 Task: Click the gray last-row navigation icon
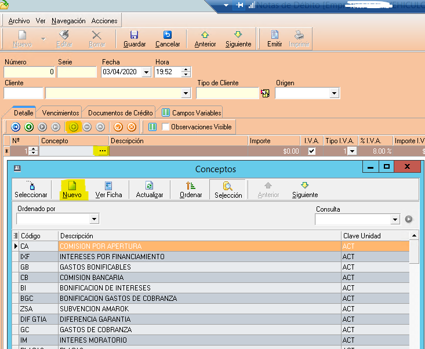point(56,127)
